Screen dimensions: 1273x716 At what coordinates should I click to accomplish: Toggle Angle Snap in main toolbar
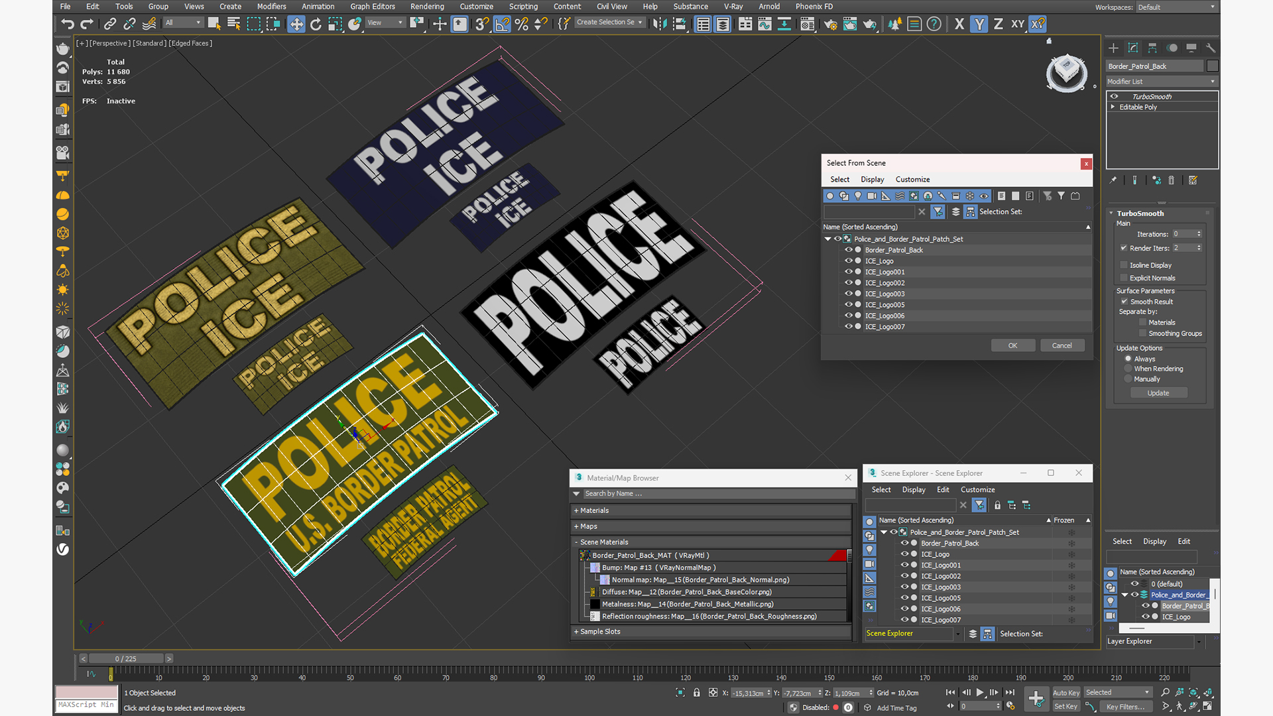503,24
